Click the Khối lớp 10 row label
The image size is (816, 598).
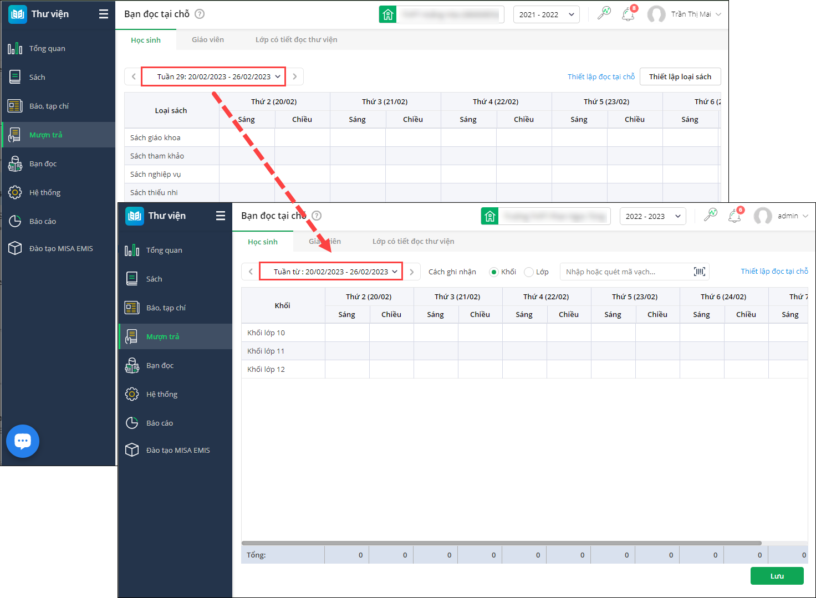tap(266, 333)
